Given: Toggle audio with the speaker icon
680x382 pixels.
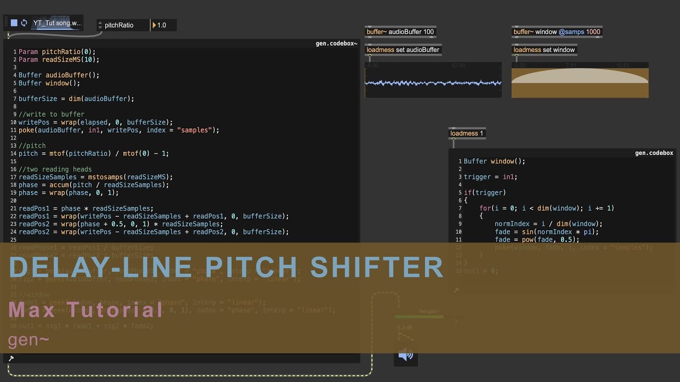Looking at the screenshot, I should [405, 355].
